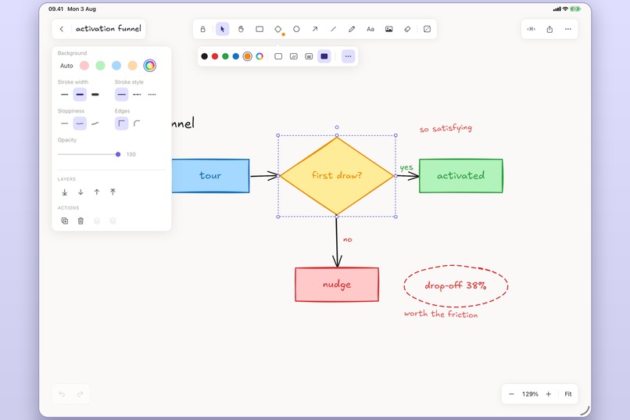This screenshot has width=630, height=420.
Task: Toggle the canvas lock tool
Action: point(203,29)
